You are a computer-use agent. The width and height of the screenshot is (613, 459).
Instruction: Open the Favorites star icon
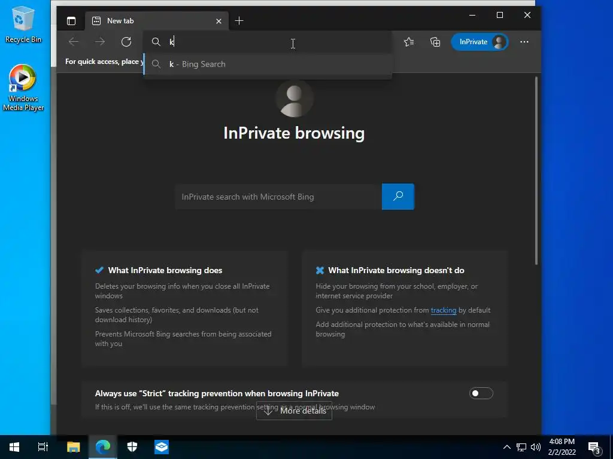409,42
